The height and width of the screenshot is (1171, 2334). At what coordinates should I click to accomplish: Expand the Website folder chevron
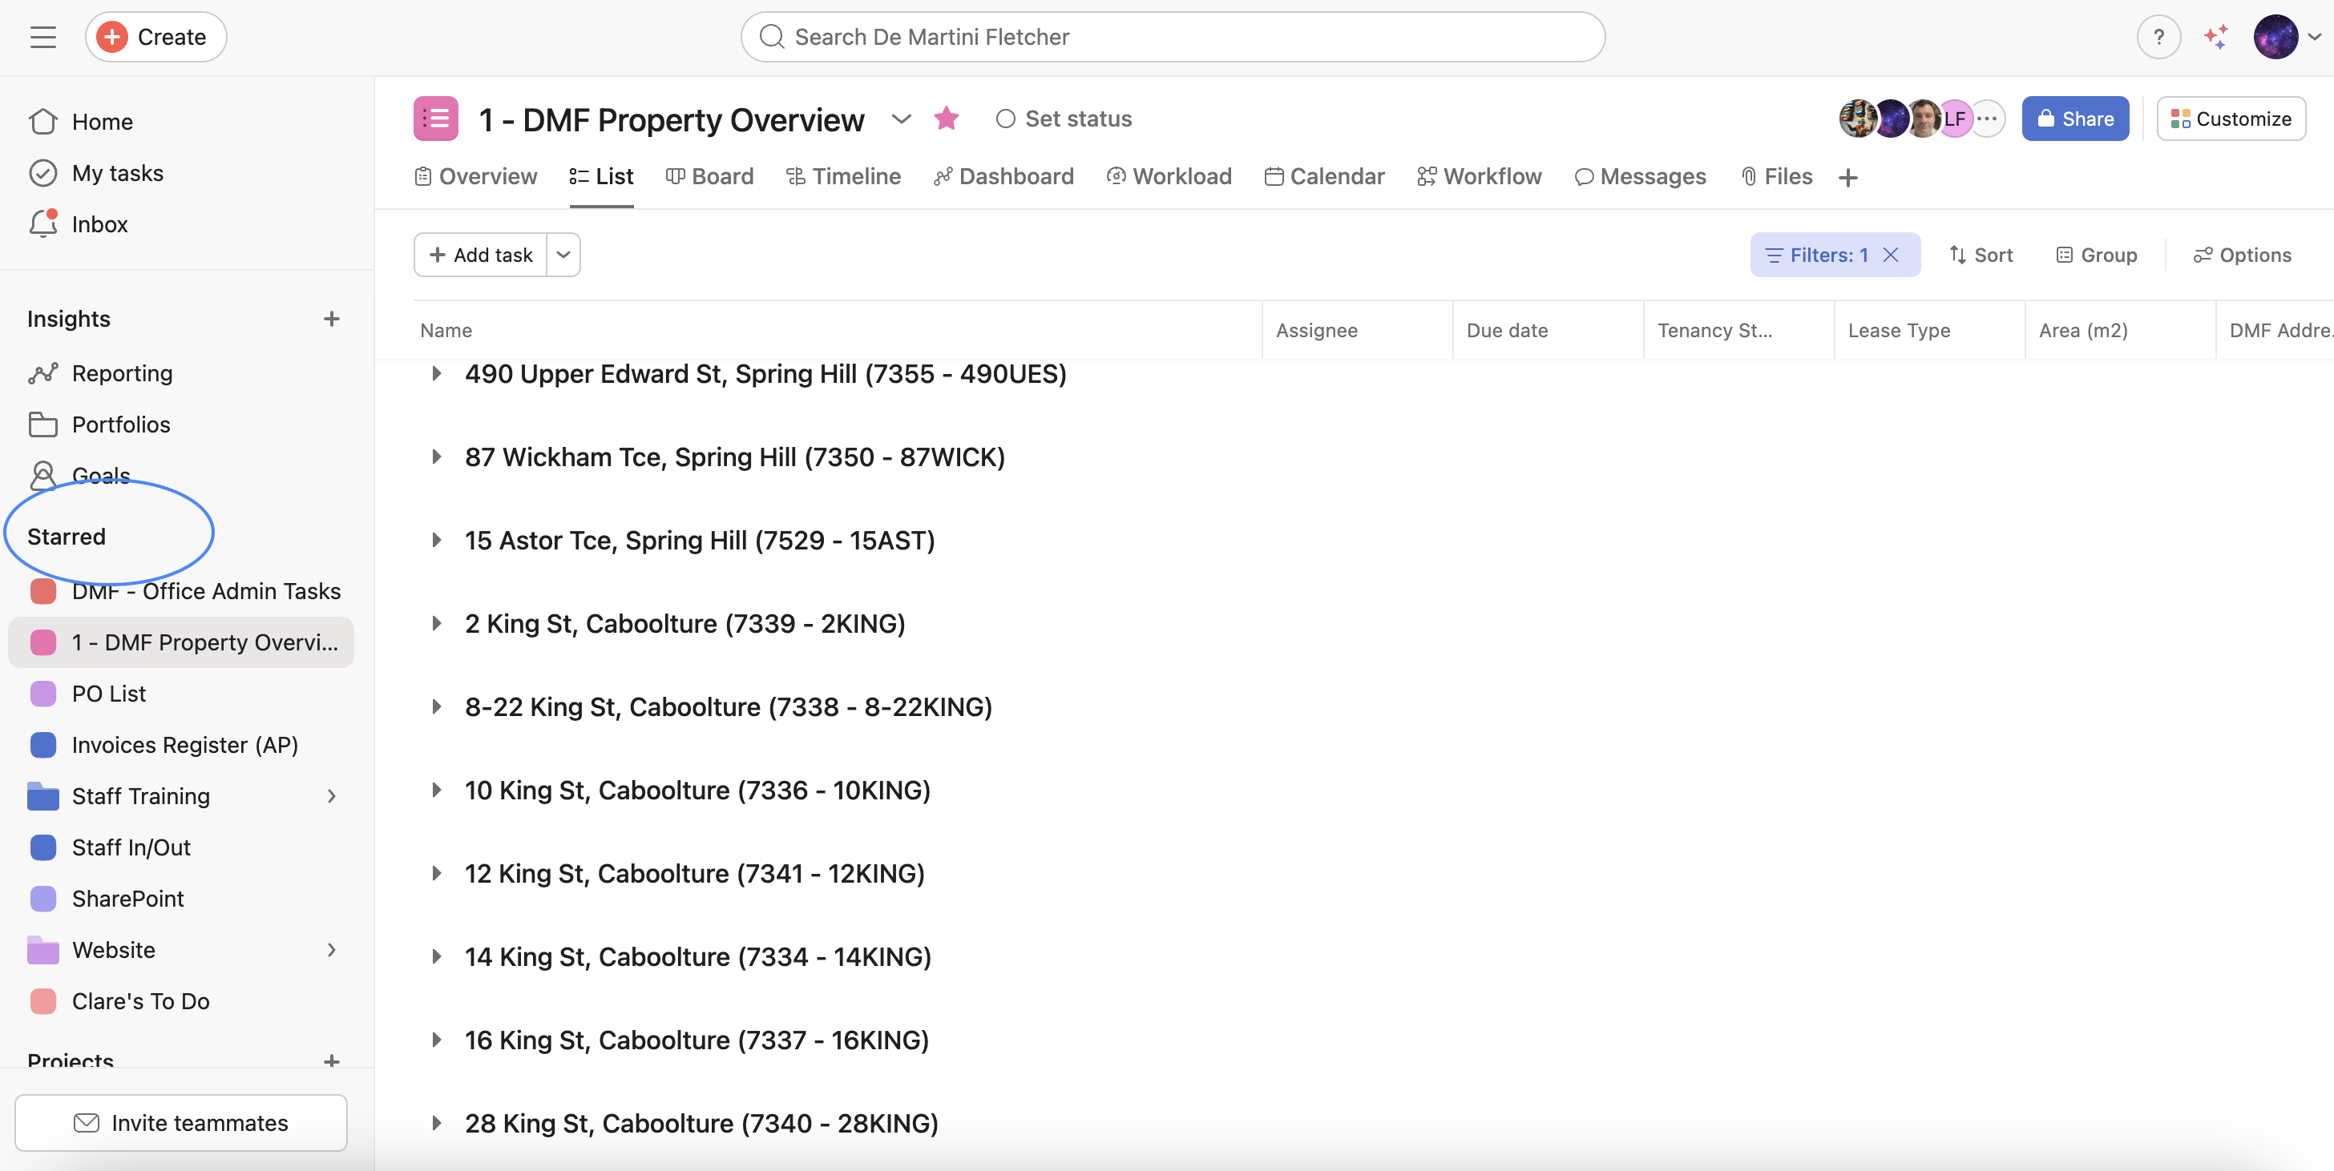click(x=332, y=950)
